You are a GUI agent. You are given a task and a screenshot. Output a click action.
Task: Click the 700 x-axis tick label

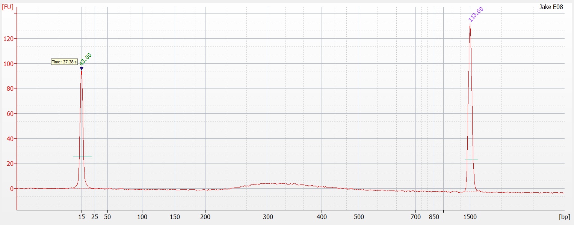415,217
